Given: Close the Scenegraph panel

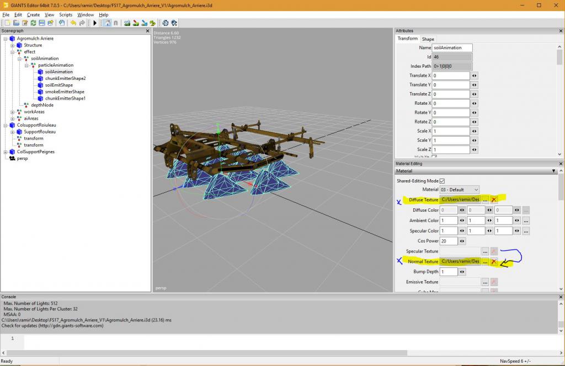Looking at the screenshot, I should coord(147,31).
